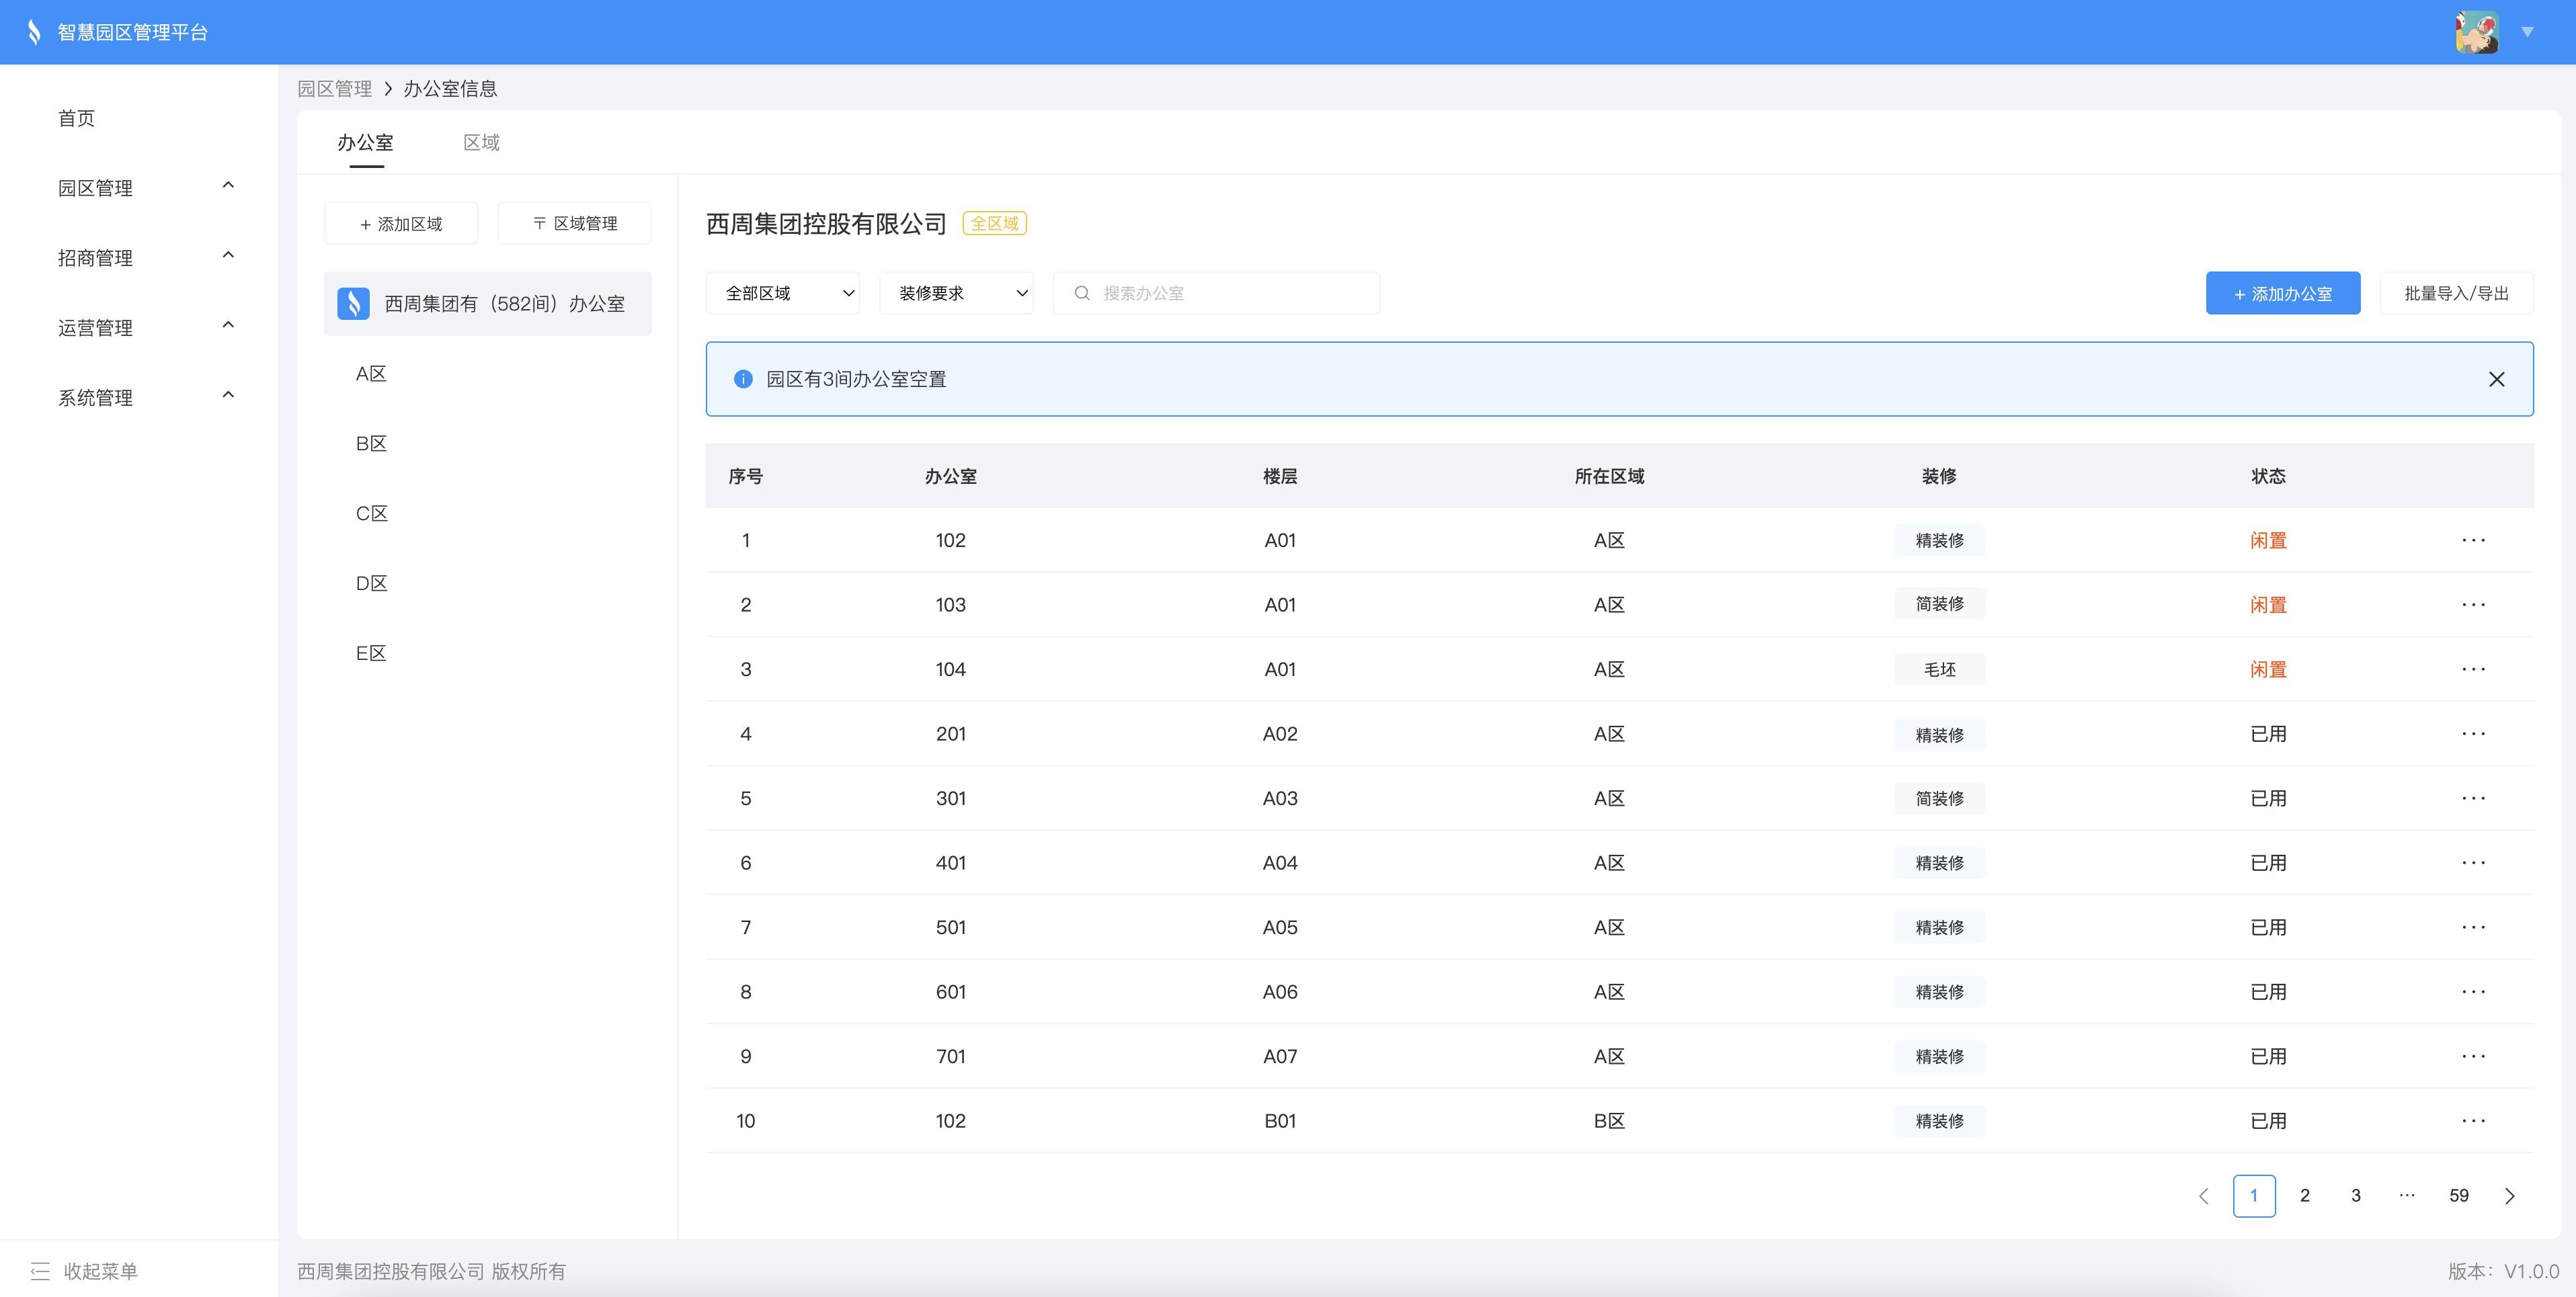Image resolution: width=2576 pixels, height=1297 pixels.
Task: Expand the 全部区域 dropdown
Action: pyautogui.click(x=783, y=293)
